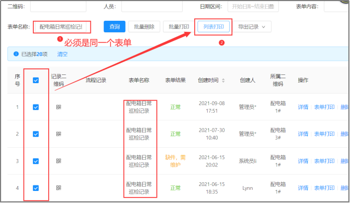The width and height of the screenshot is (350, 203).
Task: Click creator name Lynn
Action: pos(248,188)
